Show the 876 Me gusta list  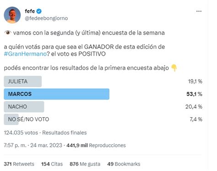(x=85, y=164)
